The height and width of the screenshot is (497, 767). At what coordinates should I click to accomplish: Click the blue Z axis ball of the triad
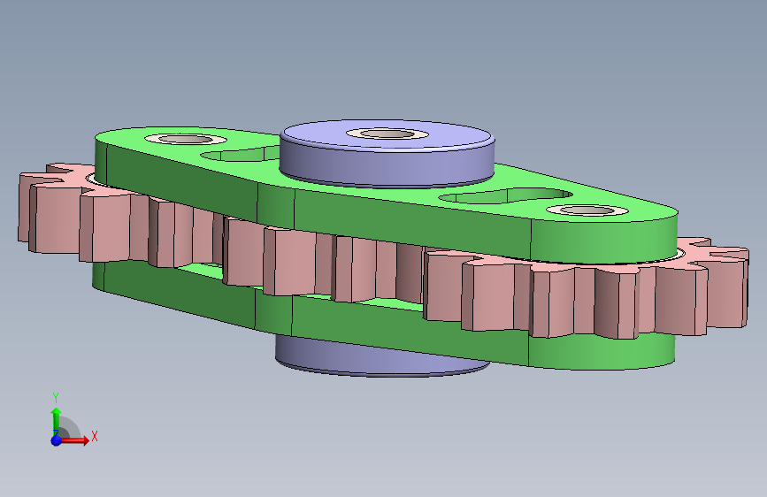[57, 440]
